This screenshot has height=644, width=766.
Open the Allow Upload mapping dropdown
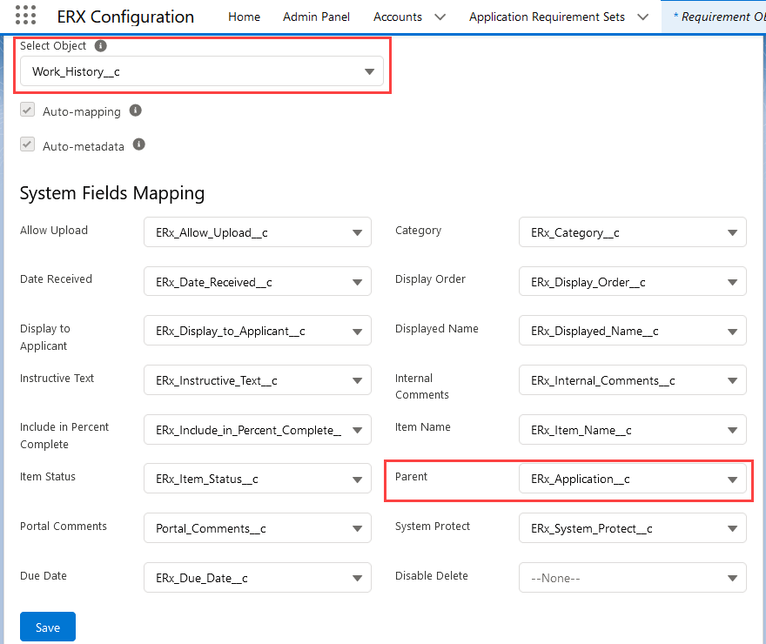[x=257, y=232]
